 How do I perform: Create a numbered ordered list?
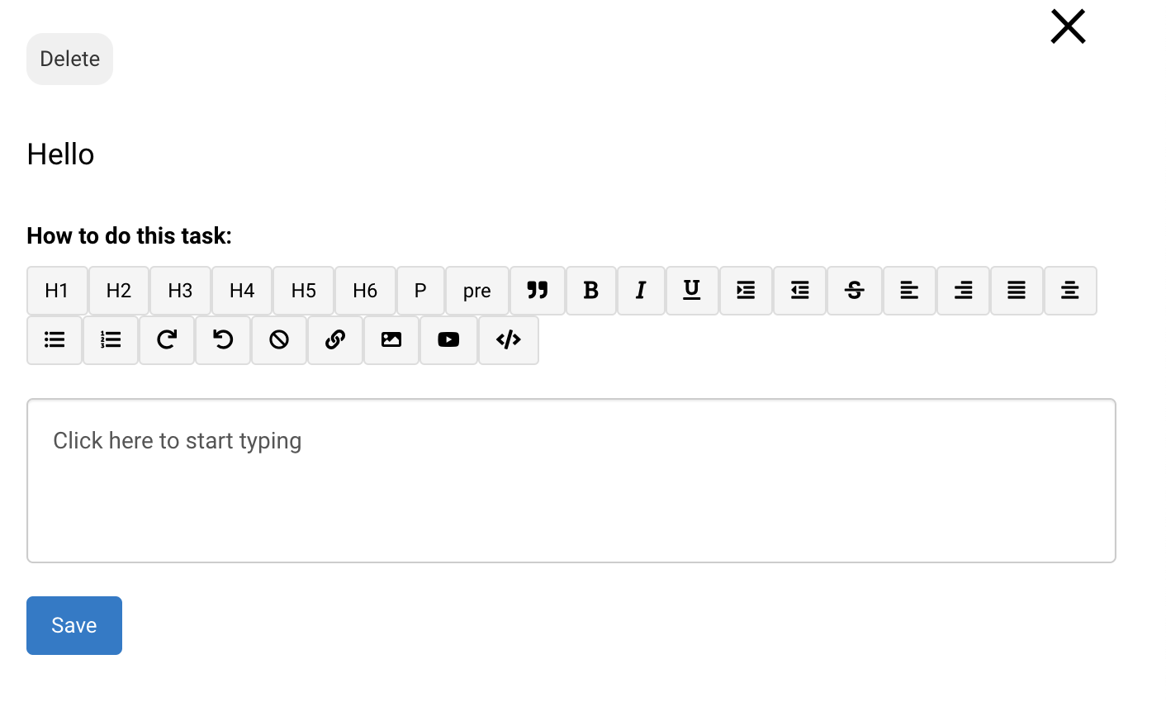pyautogui.click(x=111, y=340)
